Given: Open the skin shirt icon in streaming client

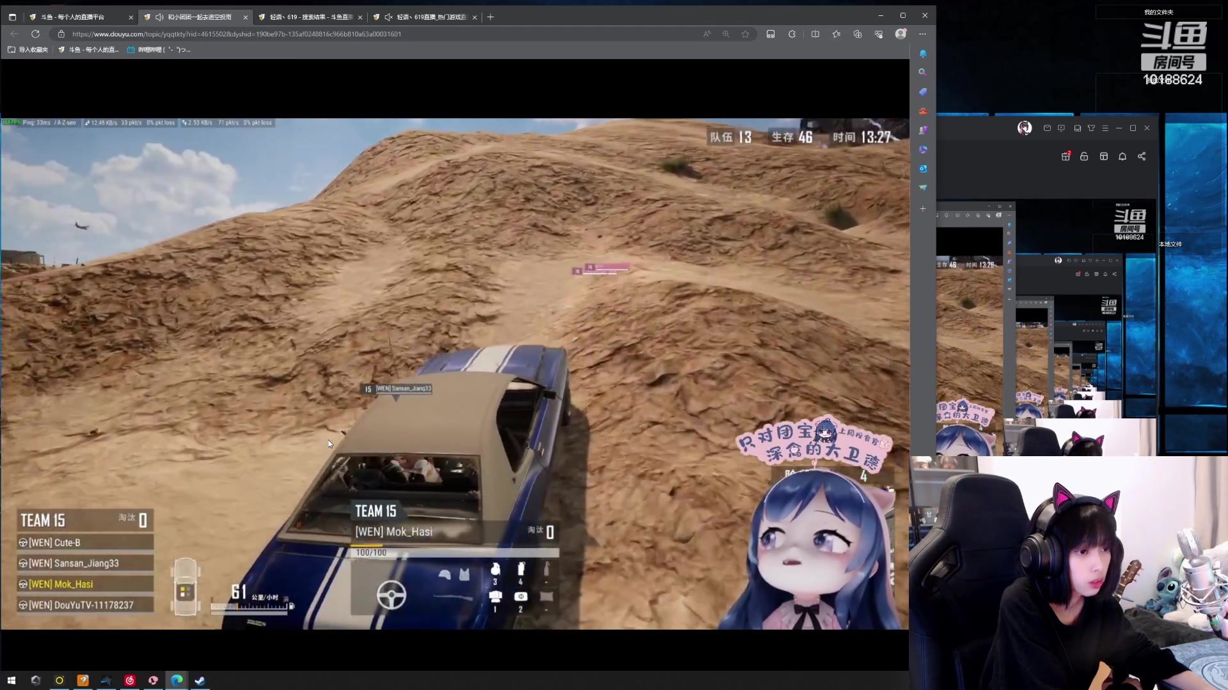Looking at the screenshot, I should point(1091,128).
